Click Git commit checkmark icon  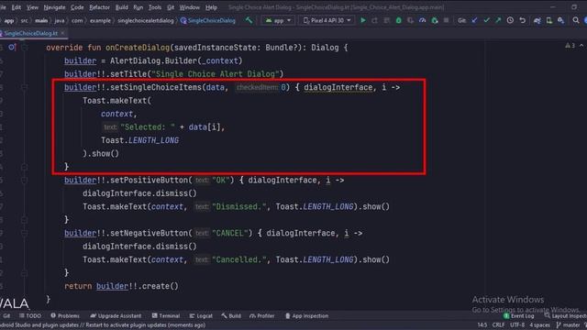click(x=486, y=20)
